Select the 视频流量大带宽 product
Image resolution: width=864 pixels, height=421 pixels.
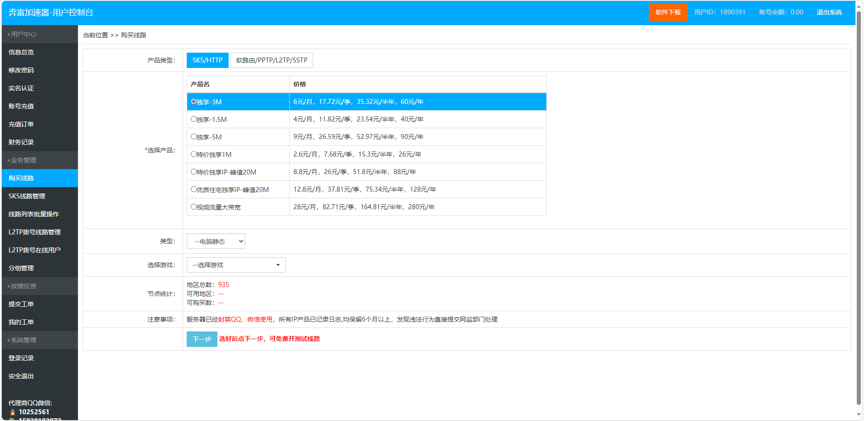[x=193, y=207]
